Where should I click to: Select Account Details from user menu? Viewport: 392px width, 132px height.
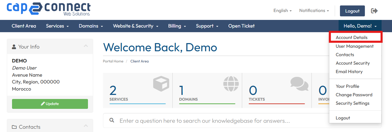point(351,38)
